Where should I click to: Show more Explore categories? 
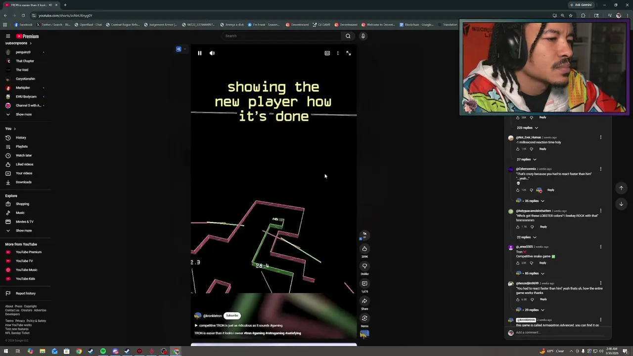24,230
